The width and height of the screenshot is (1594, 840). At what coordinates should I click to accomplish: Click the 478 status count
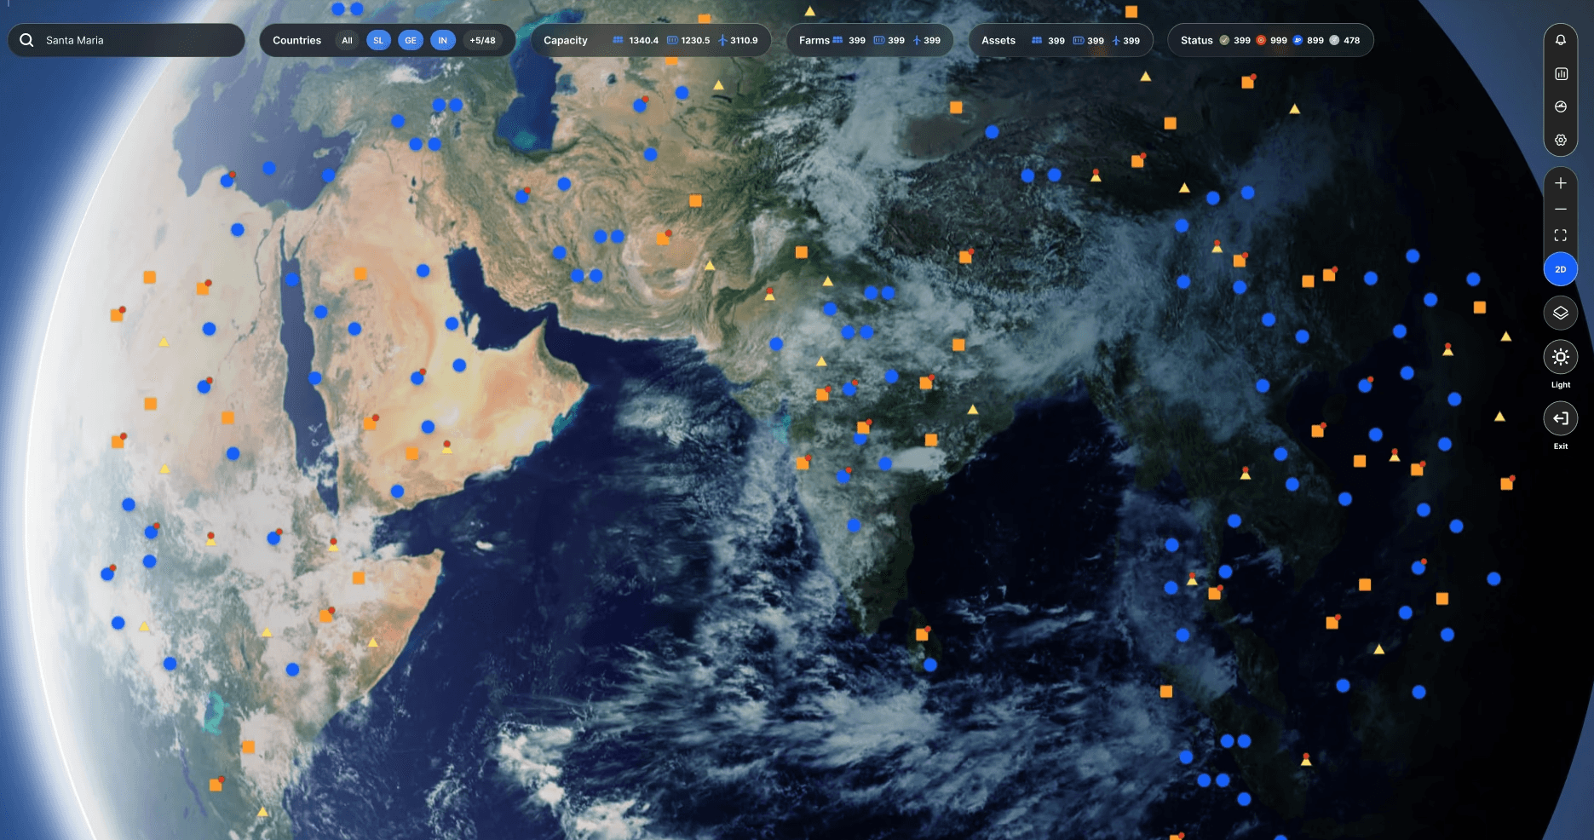coord(1352,40)
